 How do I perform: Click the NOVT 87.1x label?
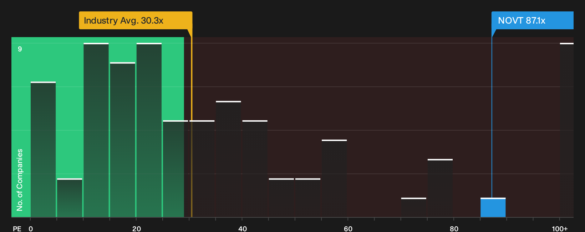(x=532, y=20)
